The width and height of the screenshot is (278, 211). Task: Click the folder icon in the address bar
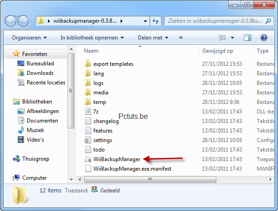coord(41,21)
